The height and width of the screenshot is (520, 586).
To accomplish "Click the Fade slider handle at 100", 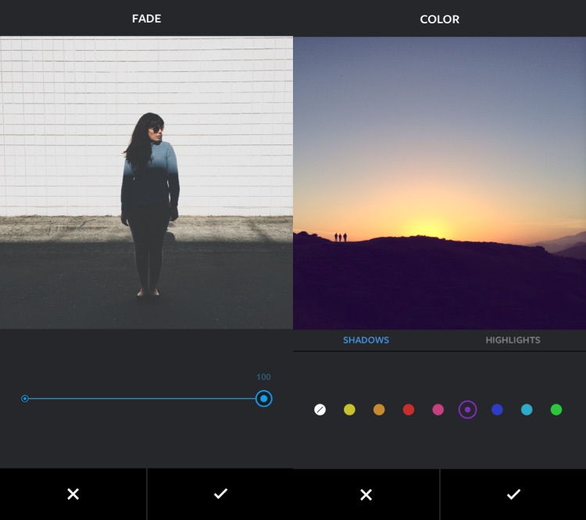I will point(264,399).
